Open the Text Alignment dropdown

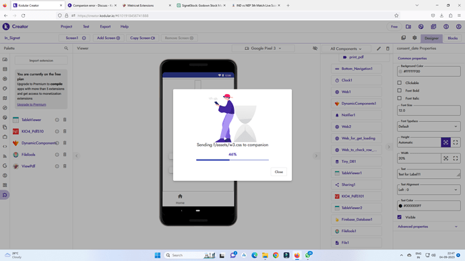(x=429, y=190)
